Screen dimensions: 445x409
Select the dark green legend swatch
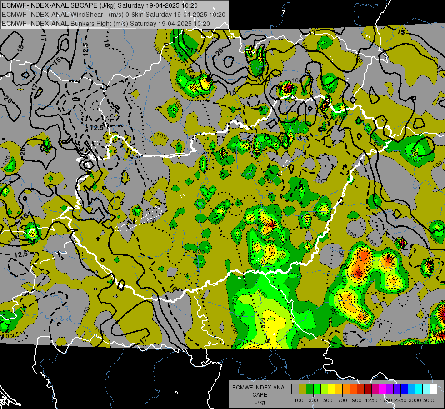(x=310, y=389)
